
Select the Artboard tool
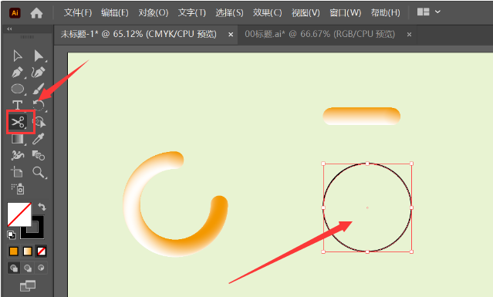[x=17, y=172]
